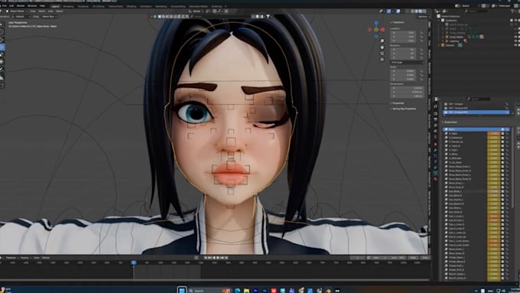Toggle Collection exclude checkbox in outliner
The width and height of the screenshot is (520, 293).
512,20
